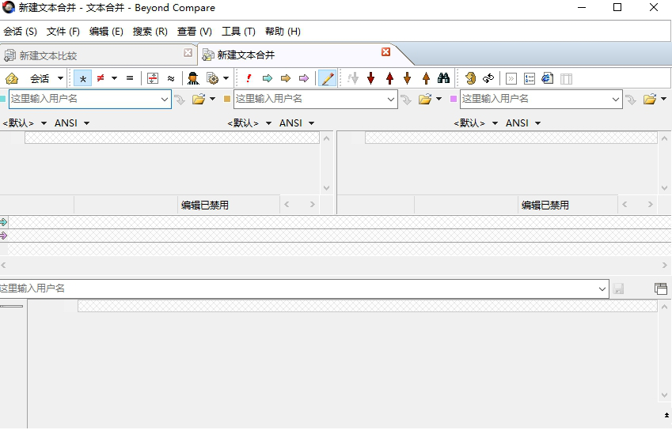This screenshot has height=445, width=672.
Task: Go to next conflict red down arrow
Action: (x=371, y=78)
